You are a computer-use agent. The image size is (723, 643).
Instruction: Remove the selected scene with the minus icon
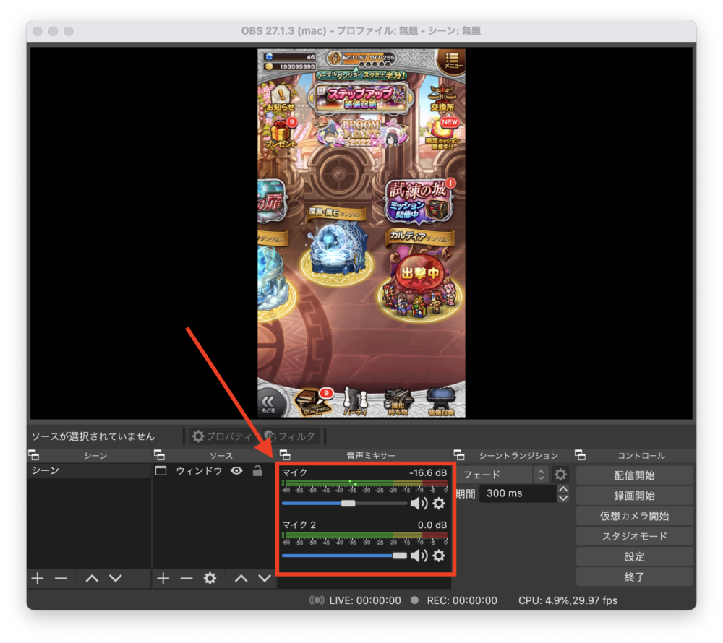click(x=61, y=578)
